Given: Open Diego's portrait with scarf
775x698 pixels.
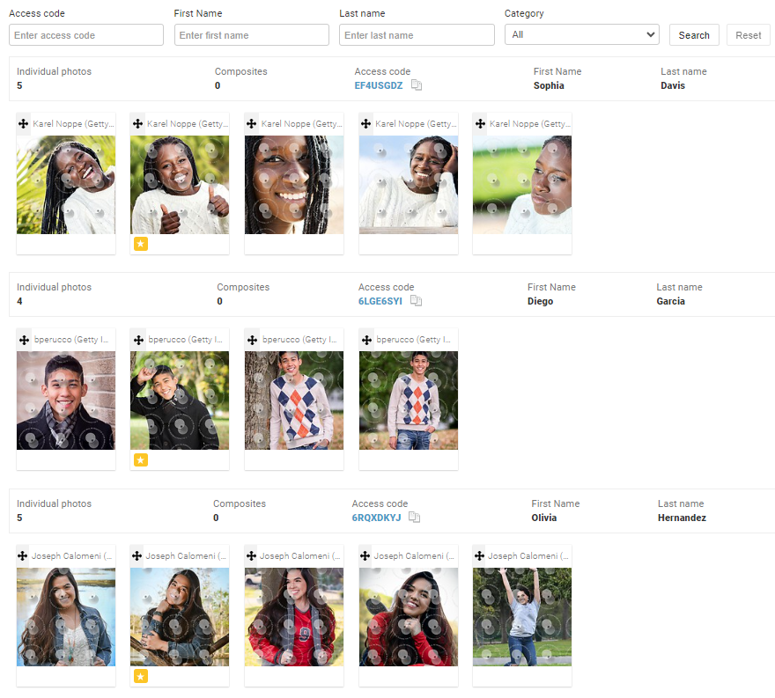Looking at the screenshot, I should pos(66,400).
